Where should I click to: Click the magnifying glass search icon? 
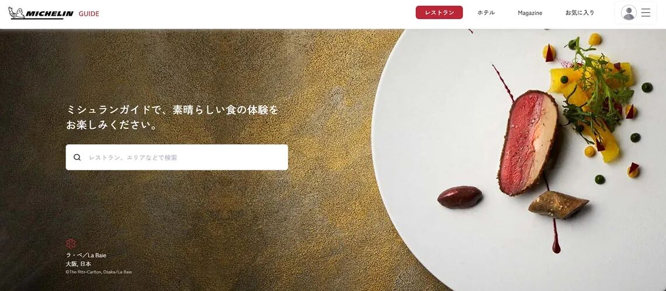77,157
